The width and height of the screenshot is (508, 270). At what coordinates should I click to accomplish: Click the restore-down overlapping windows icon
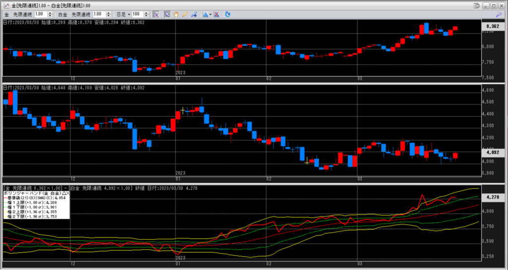pyautogui.click(x=477, y=5)
